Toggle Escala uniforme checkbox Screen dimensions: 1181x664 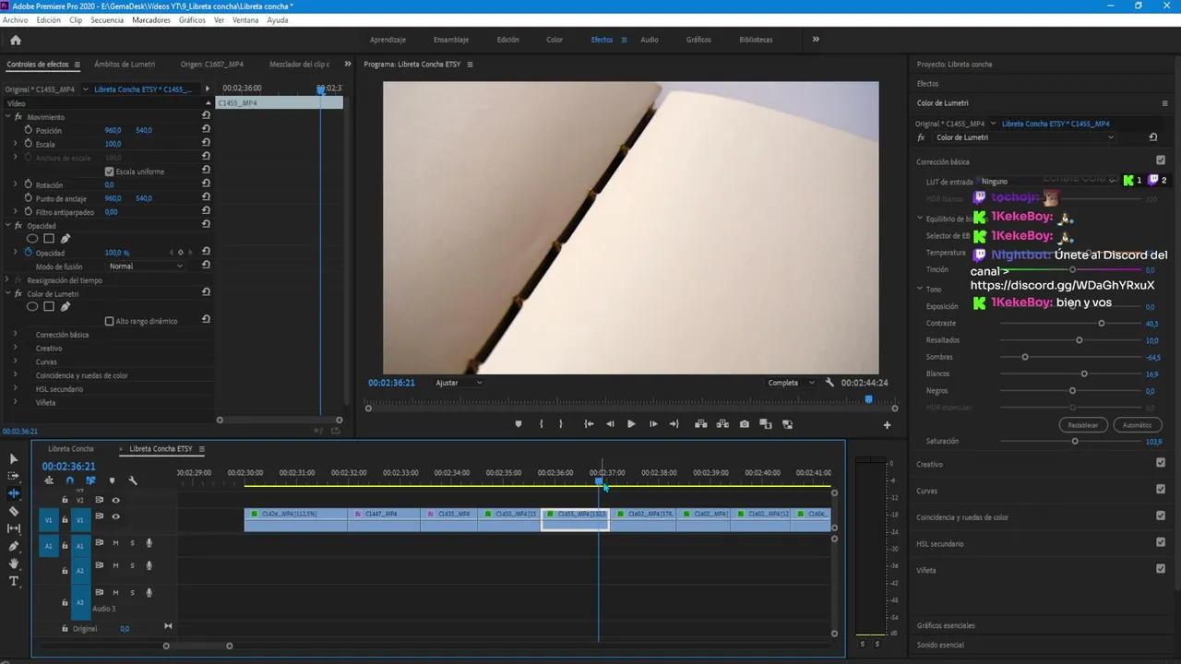pos(109,172)
